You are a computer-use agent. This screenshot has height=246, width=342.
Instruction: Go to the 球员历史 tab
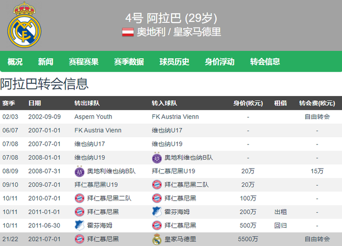tap(174, 62)
